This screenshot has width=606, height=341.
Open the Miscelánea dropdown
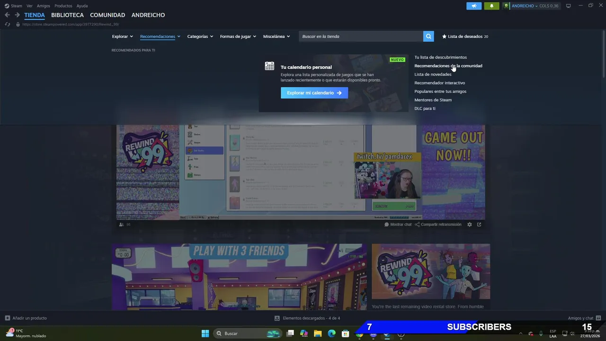276,36
